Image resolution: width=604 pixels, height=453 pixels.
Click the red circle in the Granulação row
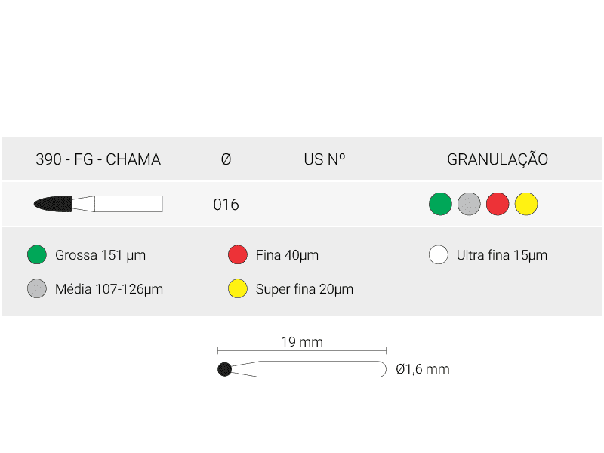click(x=498, y=204)
